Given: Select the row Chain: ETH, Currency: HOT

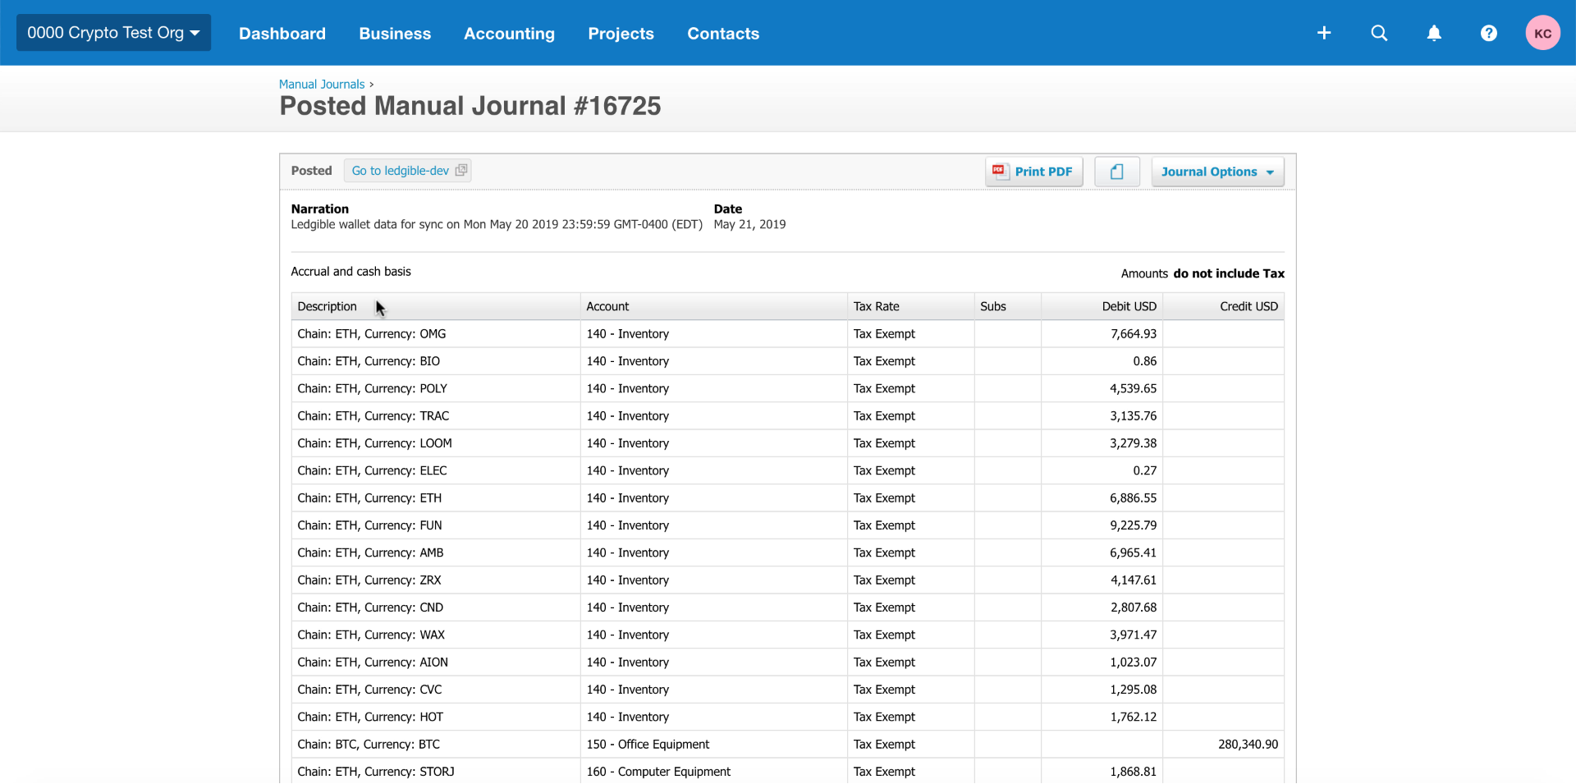Looking at the screenshot, I should [787, 717].
